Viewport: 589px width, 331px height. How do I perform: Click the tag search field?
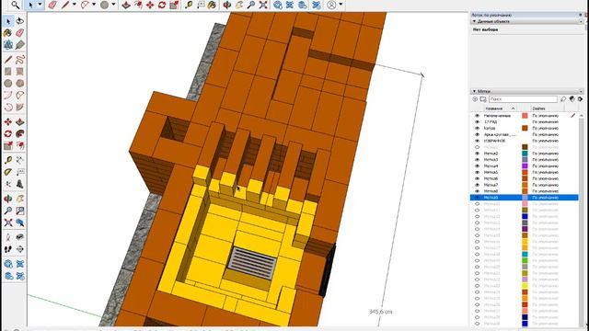click(x=523, y=99)
